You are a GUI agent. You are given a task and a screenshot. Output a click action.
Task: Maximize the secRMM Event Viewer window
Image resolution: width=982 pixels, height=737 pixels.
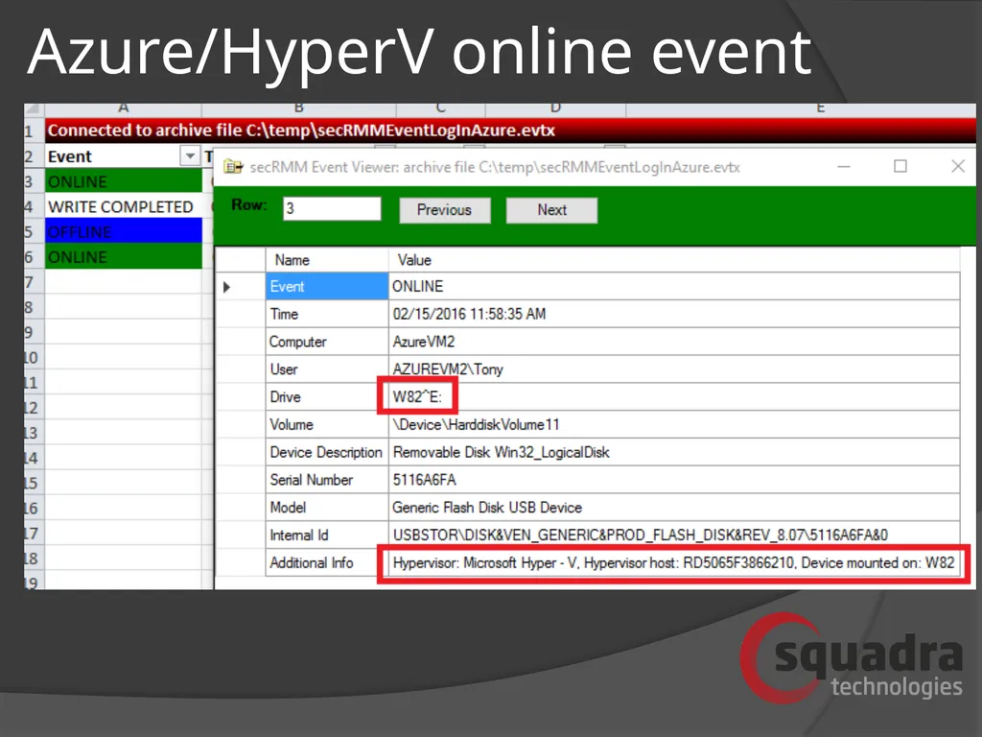pos(900,166)
